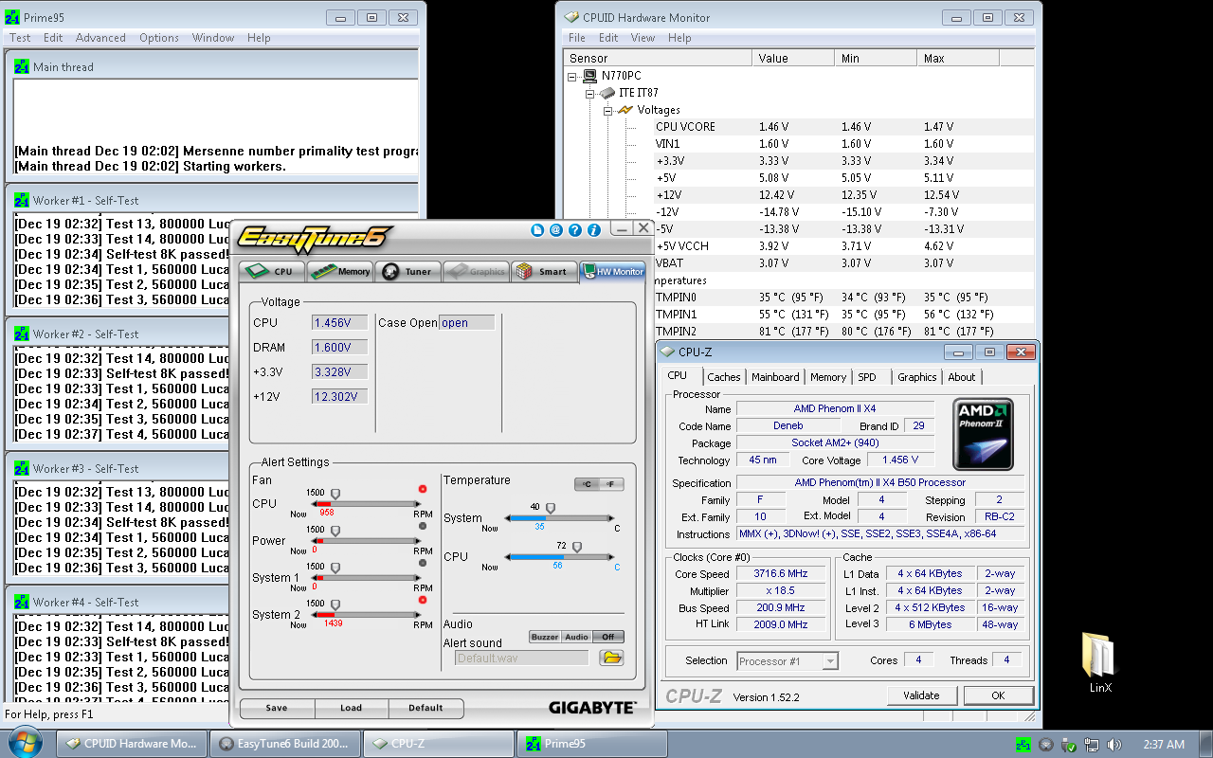This screenshot has width=1213, height=758.
Task: Click CPU fan RPM threshold slider handle
Action: click(x=335, y=493)
